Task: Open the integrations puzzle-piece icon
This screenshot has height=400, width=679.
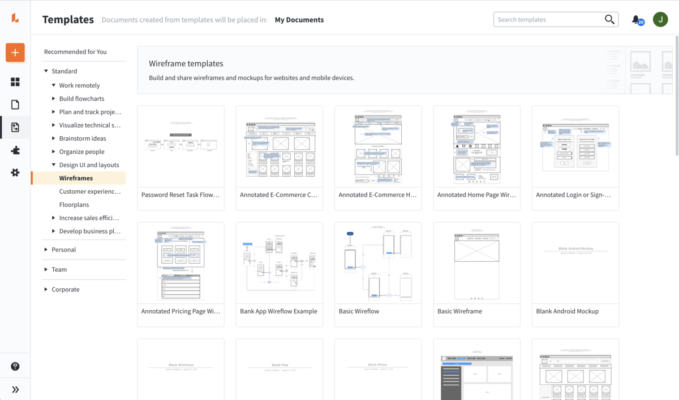Action: tap(15, 150)
